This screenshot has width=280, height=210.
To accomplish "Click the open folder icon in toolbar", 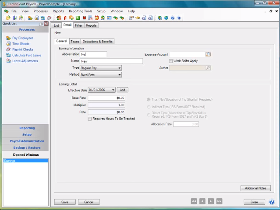I will click(8, 17).
